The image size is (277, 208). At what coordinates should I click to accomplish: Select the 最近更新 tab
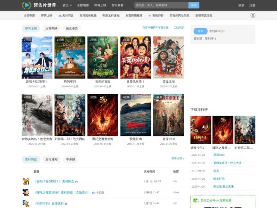[x=72, y=28]
